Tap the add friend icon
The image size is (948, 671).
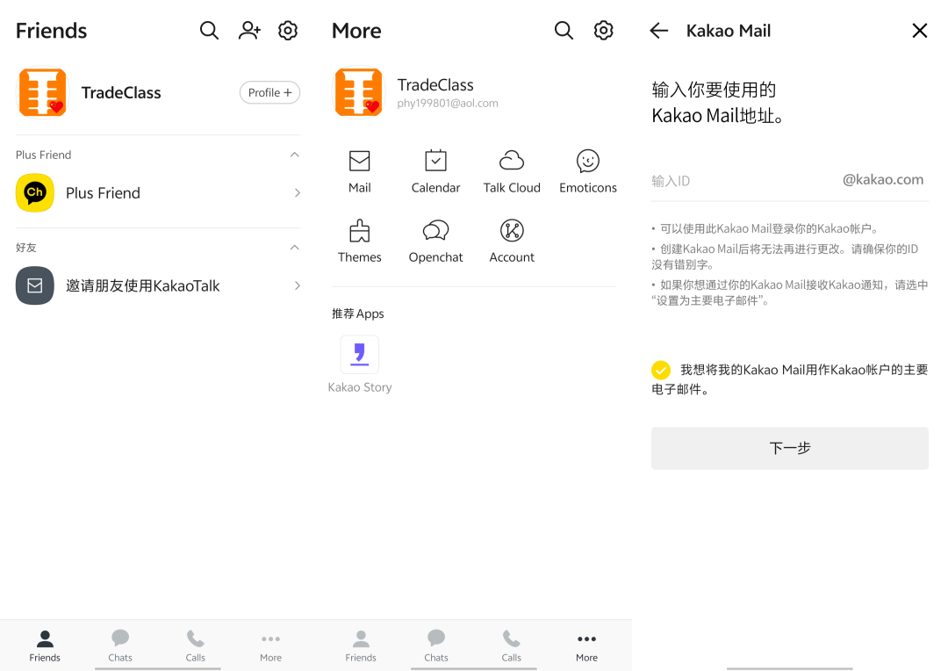249,30
